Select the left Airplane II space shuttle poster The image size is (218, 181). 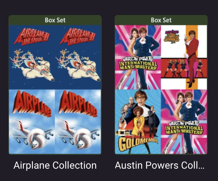click(x=32, y=57)
